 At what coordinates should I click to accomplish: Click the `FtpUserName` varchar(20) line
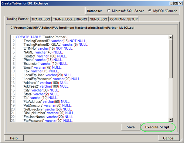click(x=48, y=117)
